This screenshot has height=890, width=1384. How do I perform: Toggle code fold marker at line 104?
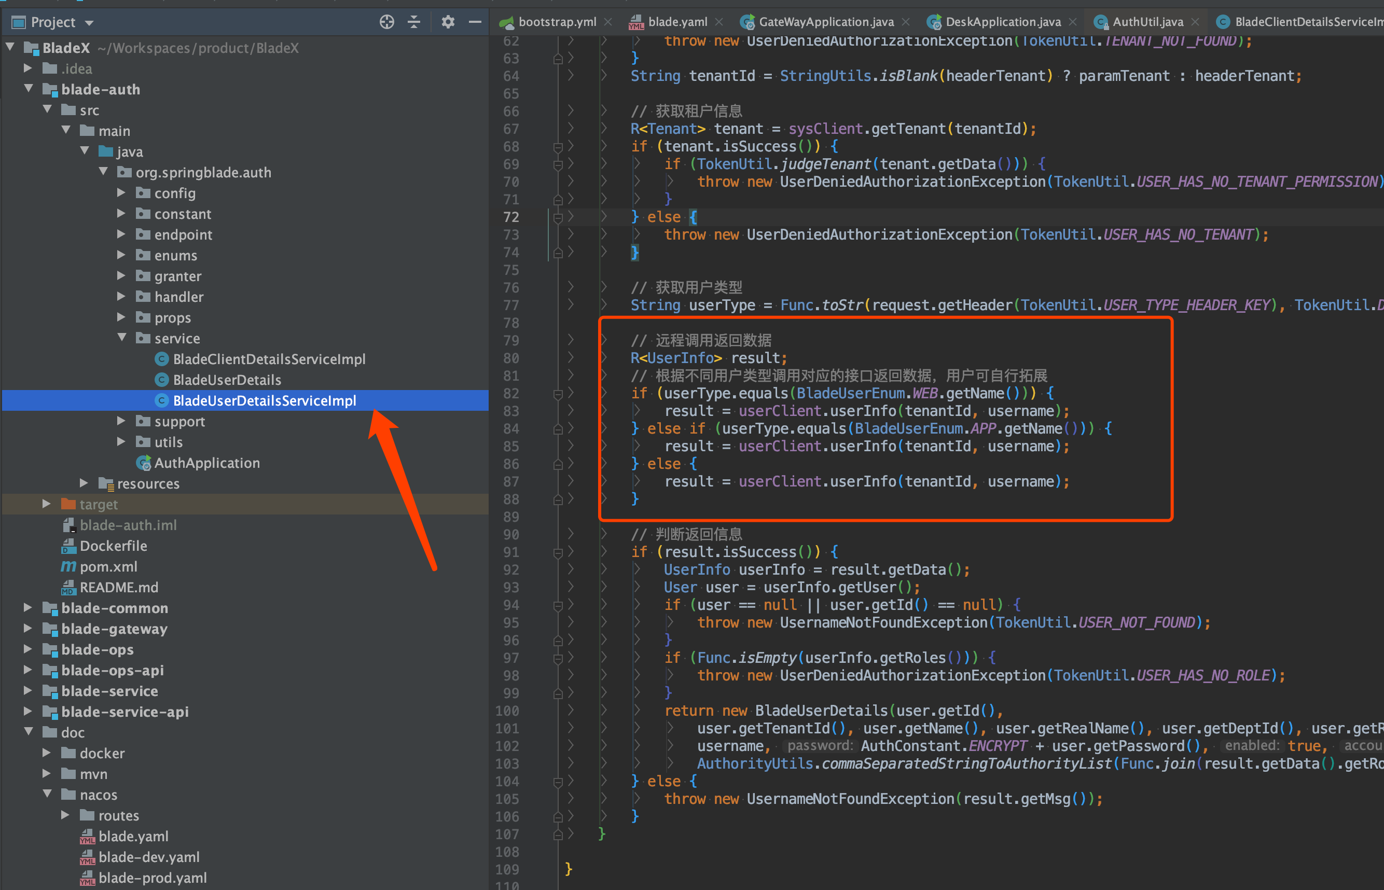[558, 782]
